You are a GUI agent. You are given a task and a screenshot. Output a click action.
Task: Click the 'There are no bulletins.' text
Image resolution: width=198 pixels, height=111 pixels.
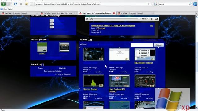53,71
